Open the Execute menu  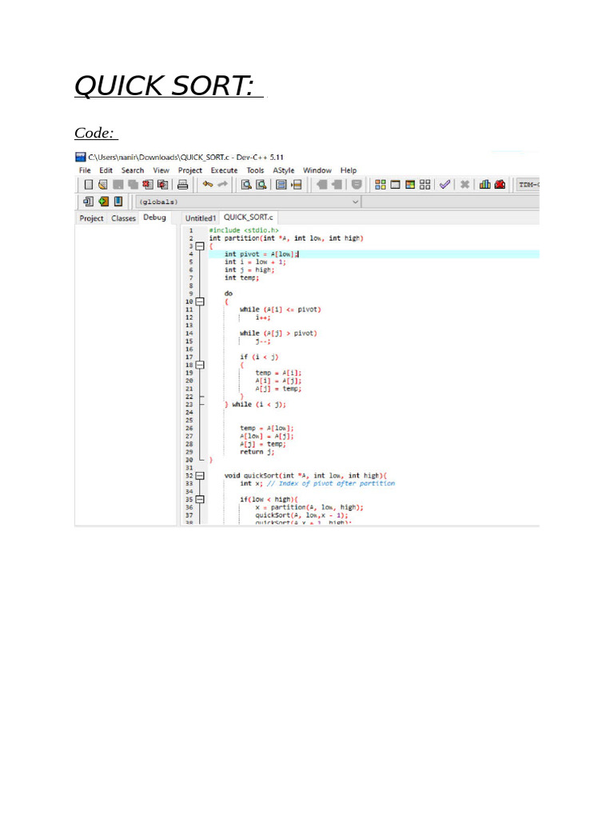[224, 170]
